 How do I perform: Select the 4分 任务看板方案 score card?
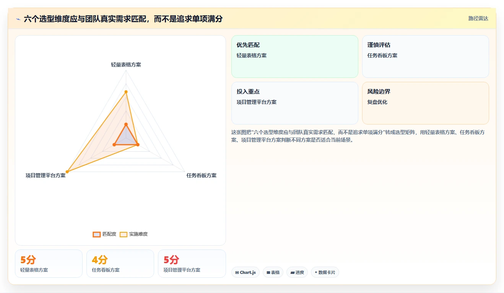120,264
